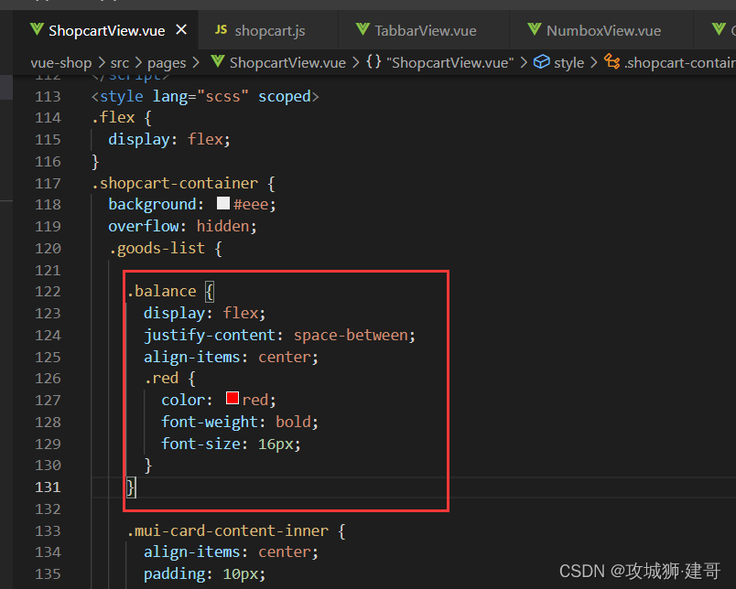Click line number 122 in gutter

[48, 292]
